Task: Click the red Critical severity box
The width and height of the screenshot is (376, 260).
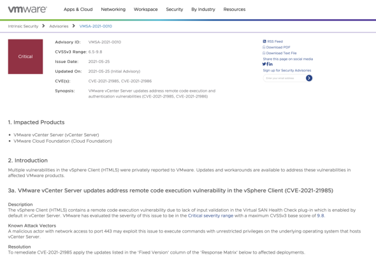Action: click(x=25, y=57)
